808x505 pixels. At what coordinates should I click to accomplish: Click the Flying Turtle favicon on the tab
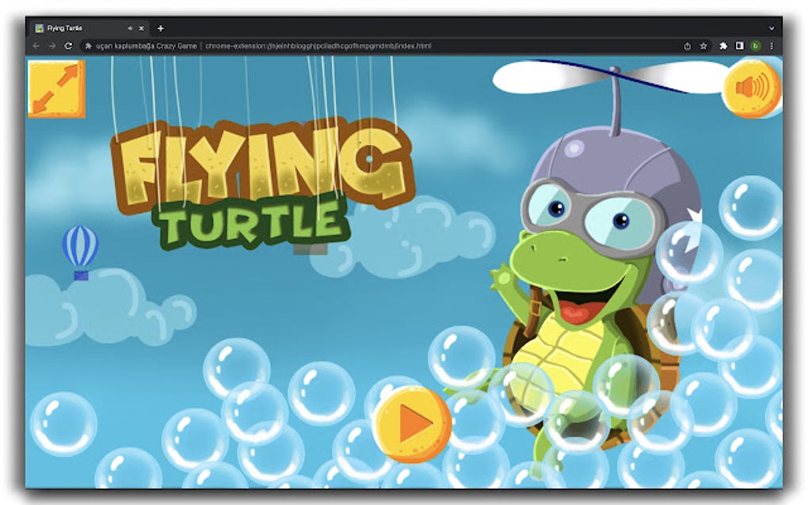point(38,27)
